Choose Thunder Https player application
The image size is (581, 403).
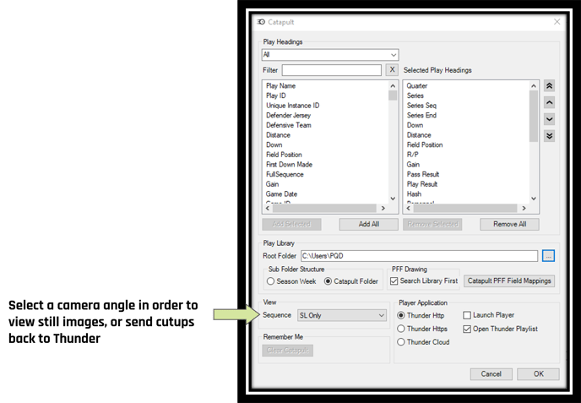(x=422, y=329)
